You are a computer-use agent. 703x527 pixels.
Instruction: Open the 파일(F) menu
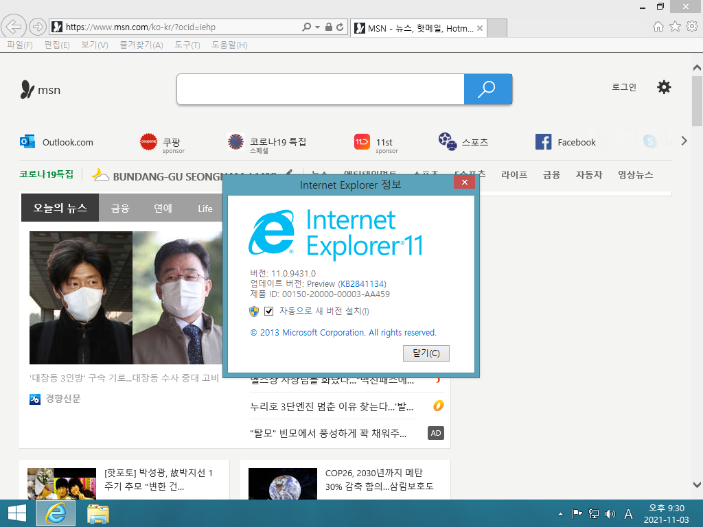[x=20, y=45]
